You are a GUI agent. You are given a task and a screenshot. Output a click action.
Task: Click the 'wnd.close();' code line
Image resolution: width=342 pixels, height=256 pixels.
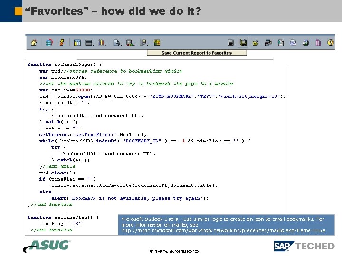57,173
